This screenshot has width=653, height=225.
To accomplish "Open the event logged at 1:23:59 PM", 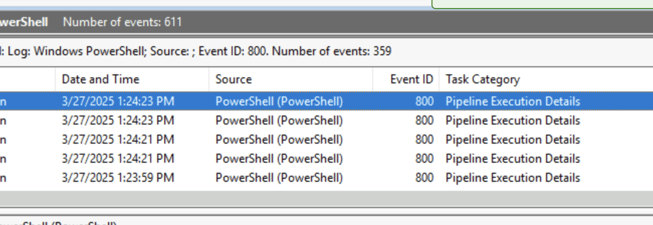I will pos(118,178).
